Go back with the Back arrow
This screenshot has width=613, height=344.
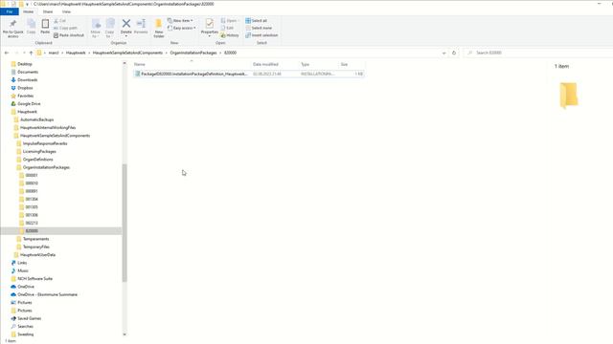pyautogui.click(x=7, y=53)
